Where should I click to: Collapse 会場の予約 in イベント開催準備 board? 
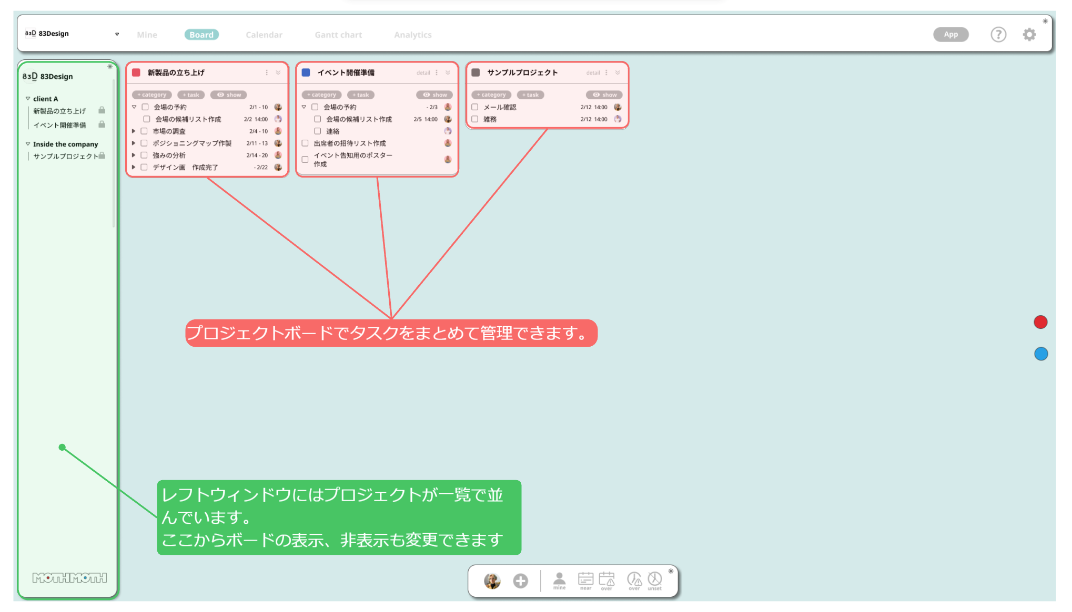[x=304, y=107]
